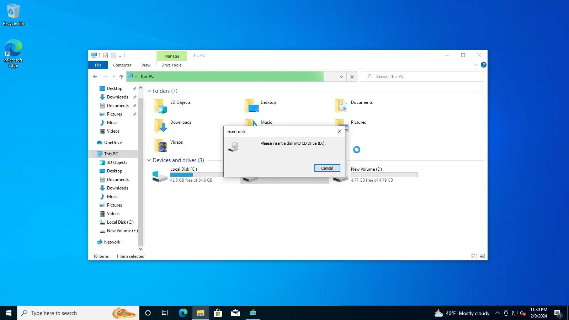Click the Help question mark icon
569x320 pixels.
[483, 65]
